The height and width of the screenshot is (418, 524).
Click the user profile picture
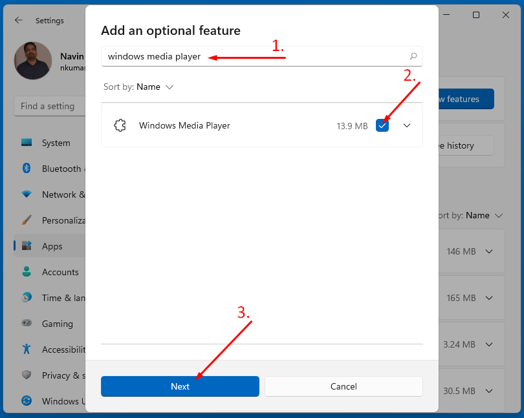click(x=33, y=61)
